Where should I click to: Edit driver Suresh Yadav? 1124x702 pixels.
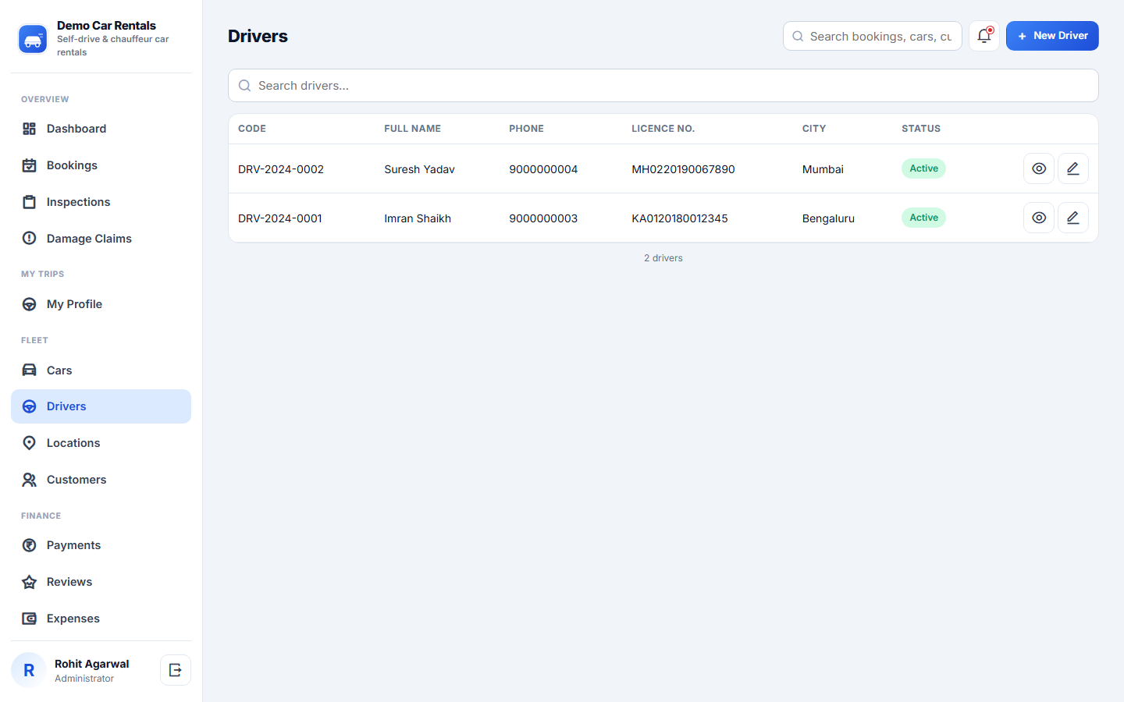pos(1073,168)
